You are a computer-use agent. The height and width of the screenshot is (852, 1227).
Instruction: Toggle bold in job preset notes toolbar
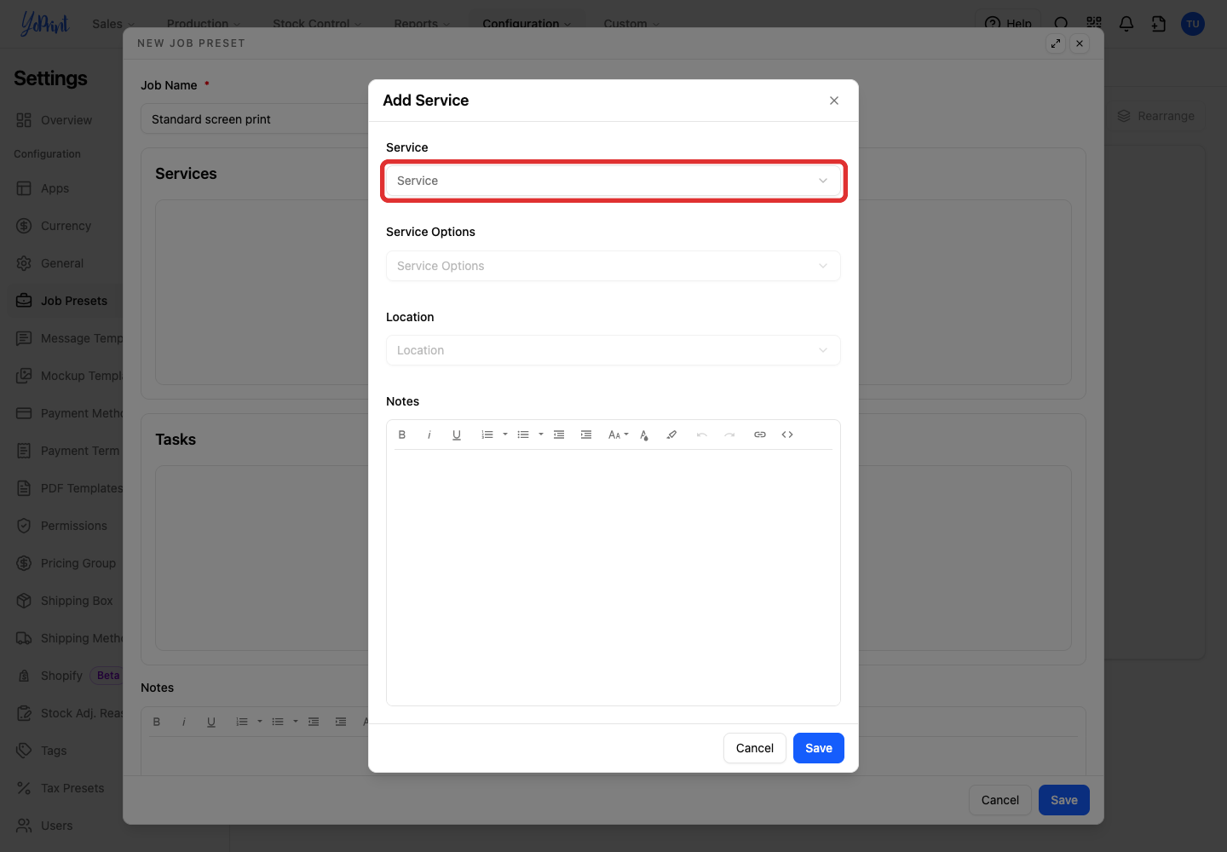pos(157,722)
